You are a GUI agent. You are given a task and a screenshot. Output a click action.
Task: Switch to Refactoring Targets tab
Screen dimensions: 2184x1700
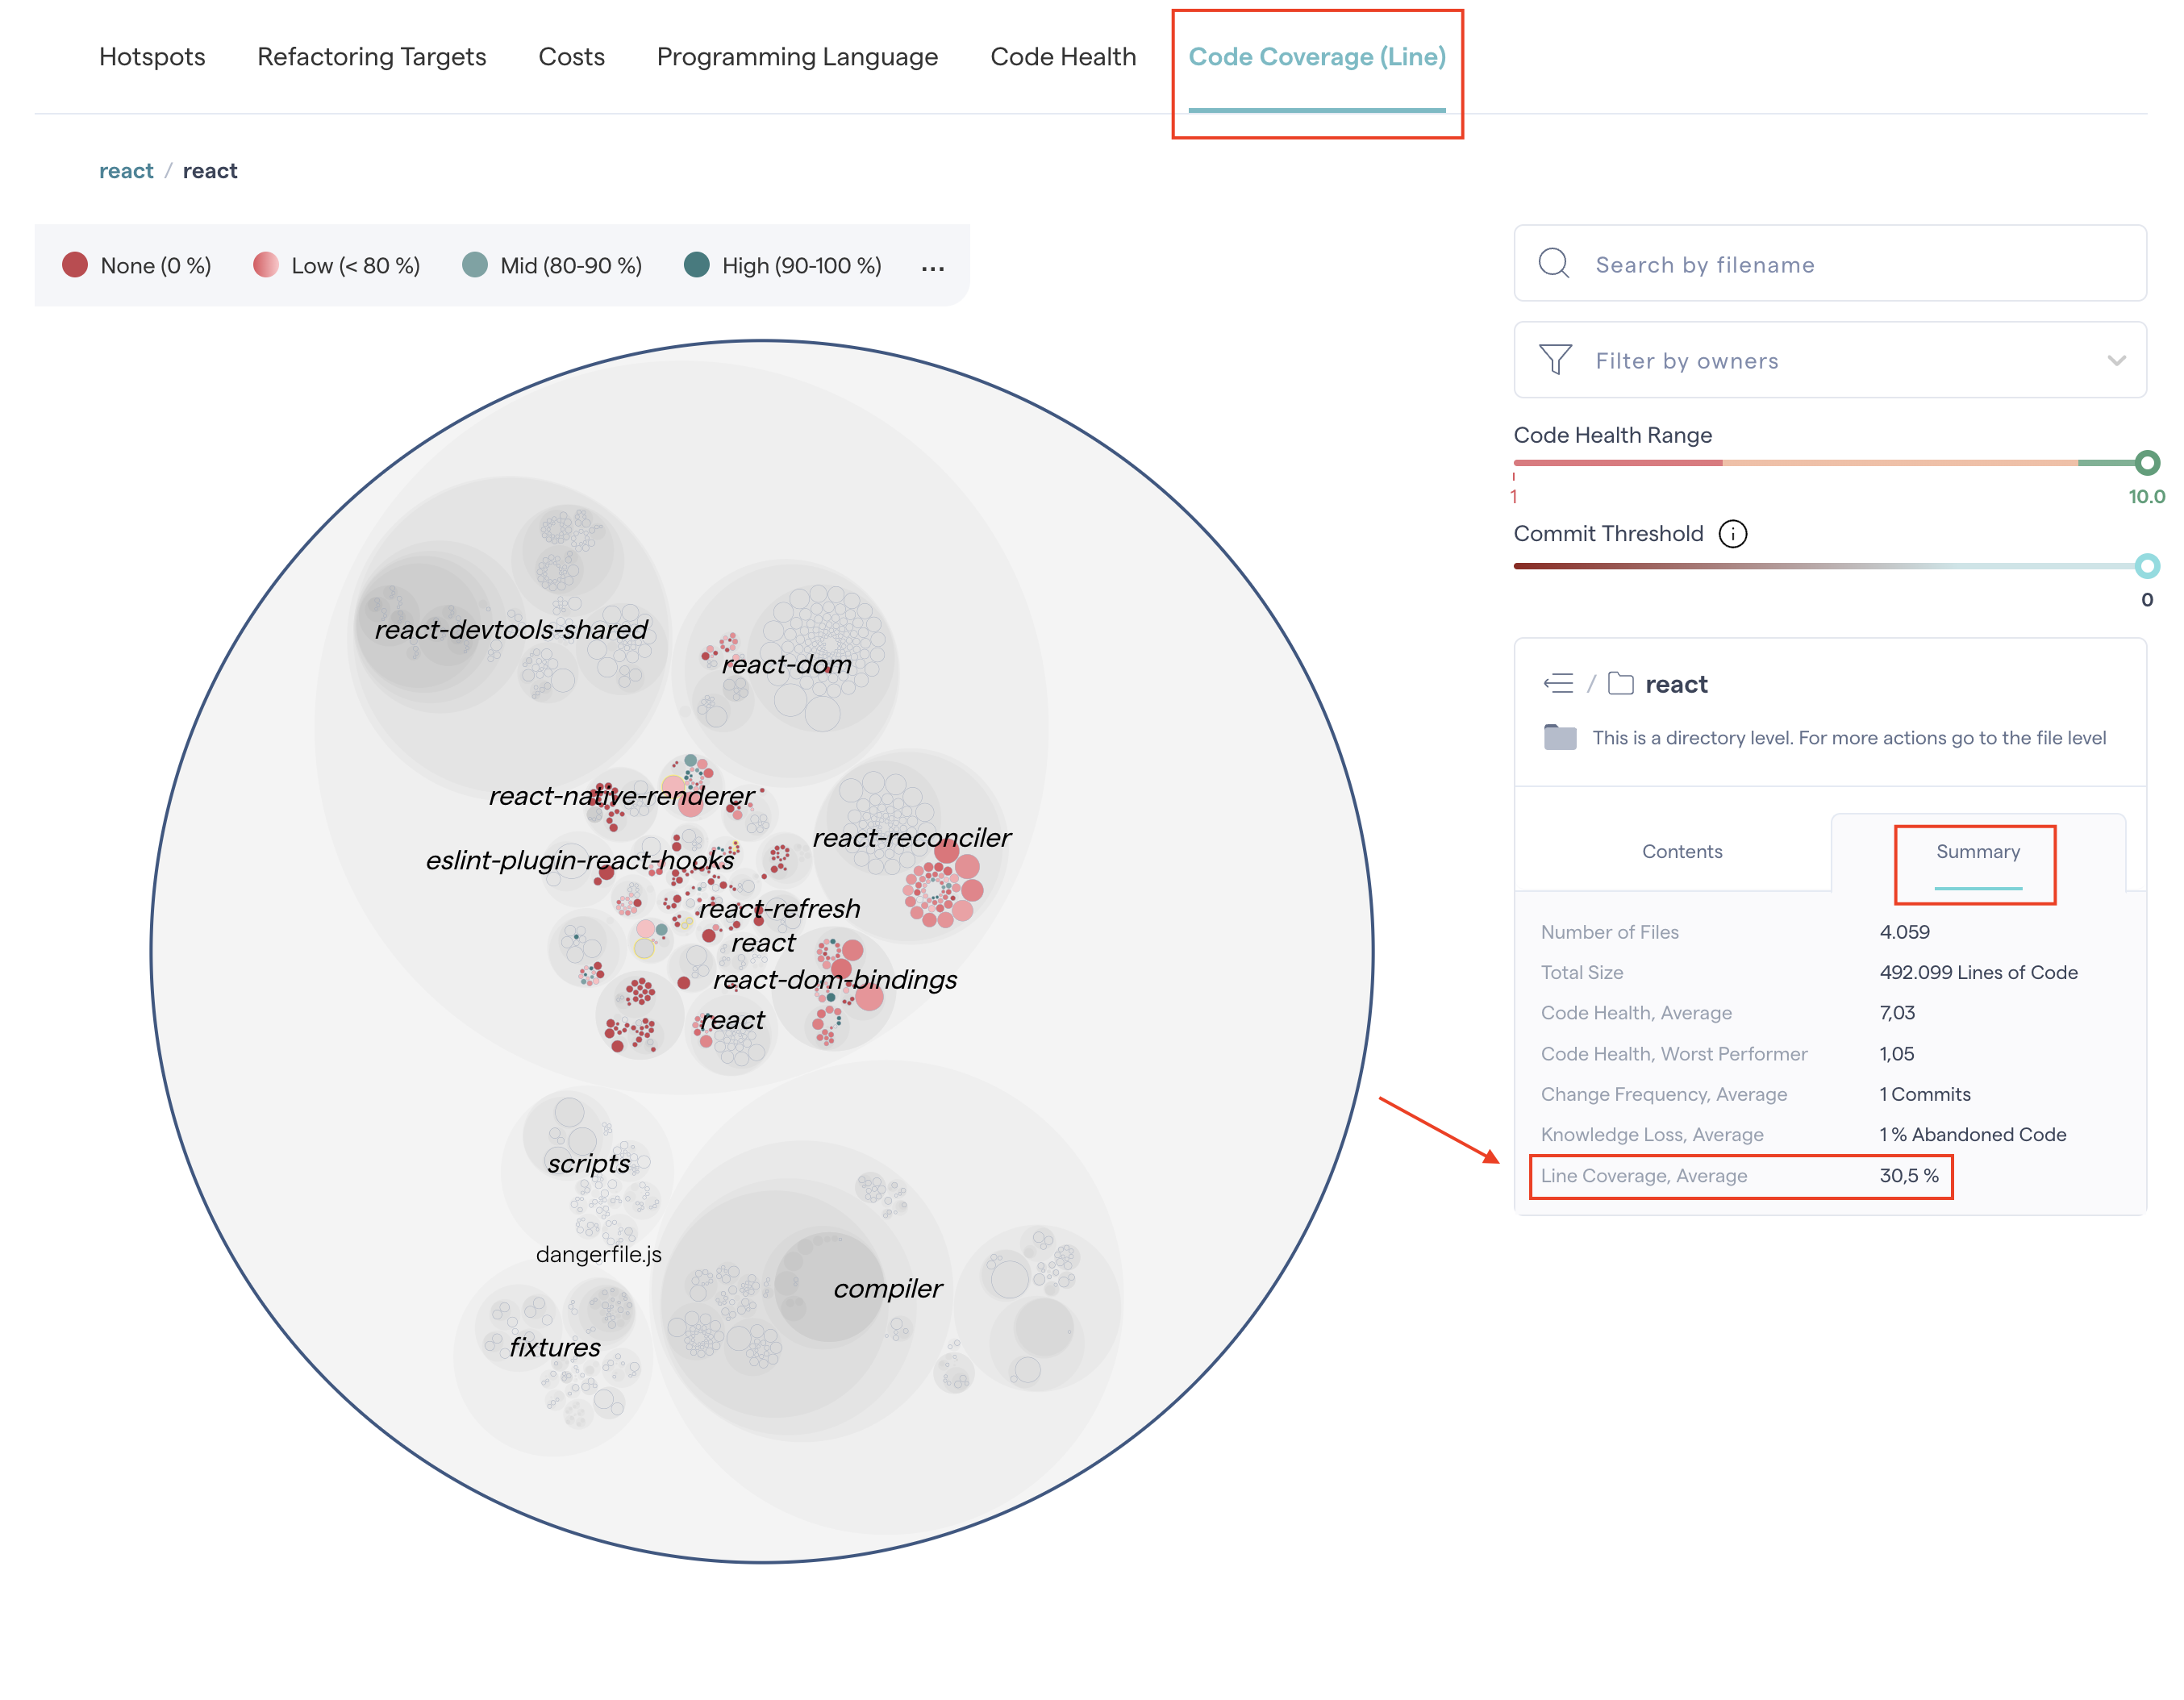371,57
